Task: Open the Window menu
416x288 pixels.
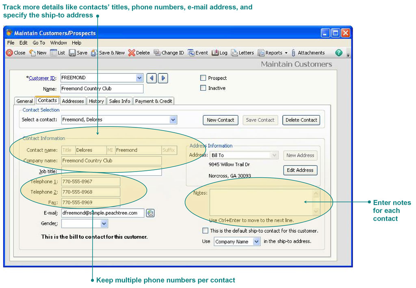Action: click(58, 43)
